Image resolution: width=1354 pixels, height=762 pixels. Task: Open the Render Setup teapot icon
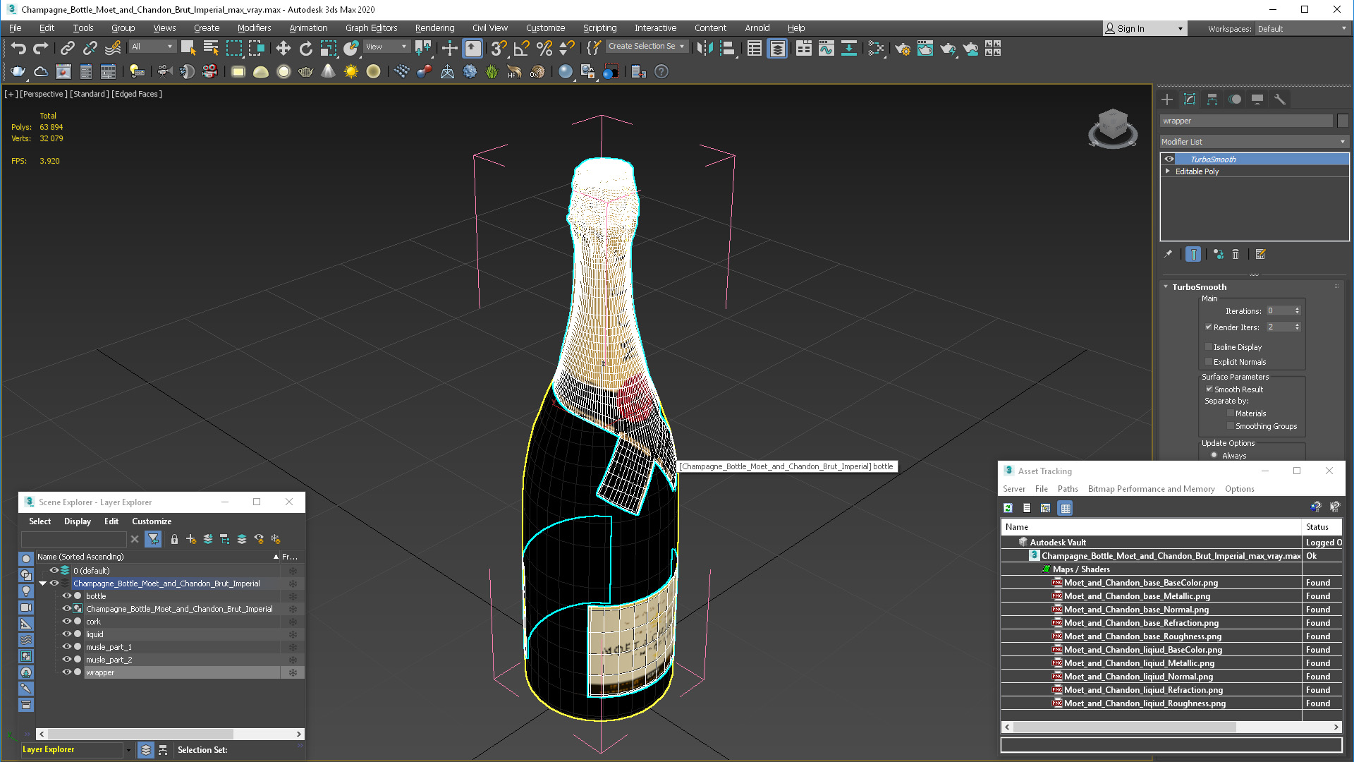pos(903,48)
